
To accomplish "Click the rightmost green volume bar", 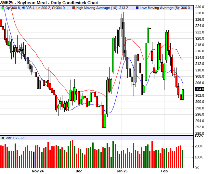I will [x=183, y=159].
